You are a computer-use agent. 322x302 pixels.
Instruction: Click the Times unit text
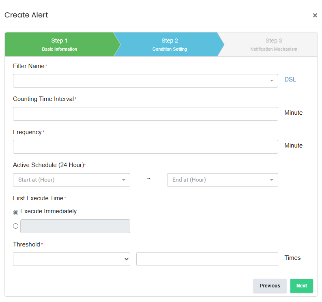click(292, 258)
